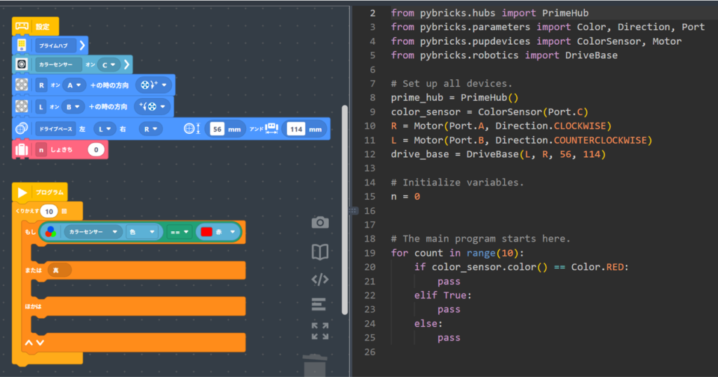718x377 pixels.
Task: Open motor R direction dropdown
Action: point(153,85)
